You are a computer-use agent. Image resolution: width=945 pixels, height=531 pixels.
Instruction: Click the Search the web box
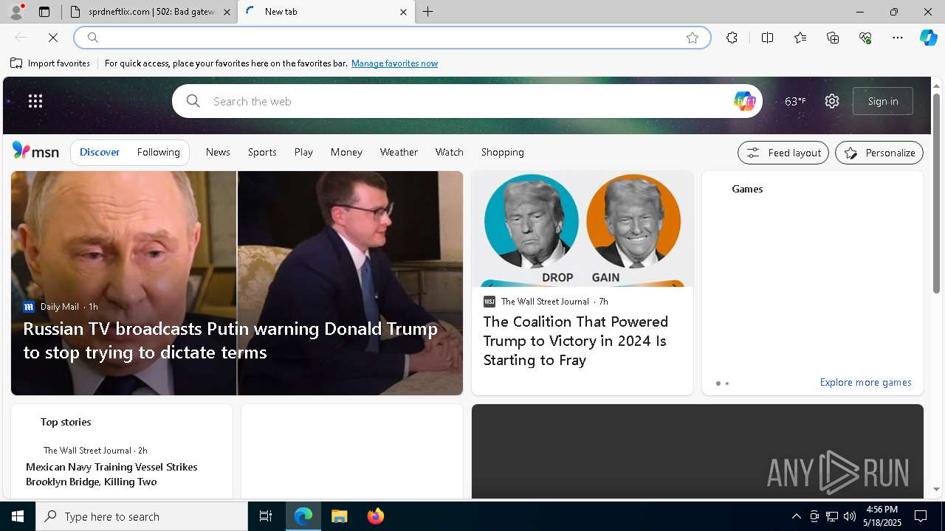click(x=467, y=101)
